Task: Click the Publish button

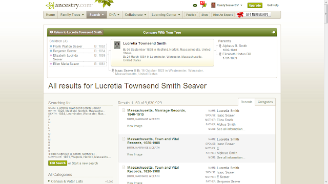Action: (x=191, y=15)
